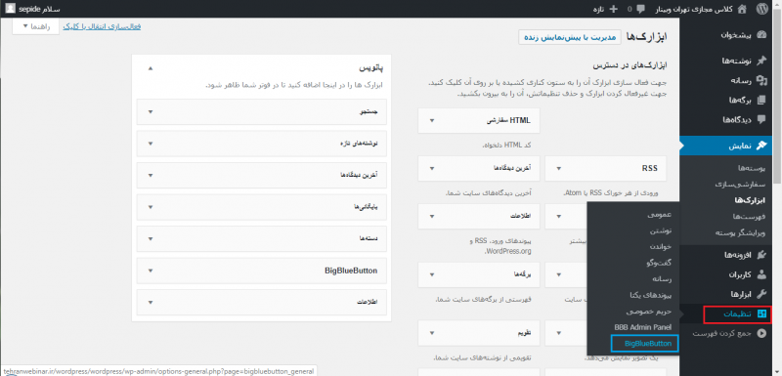Collapse the پانویس widget area
The width and height of the screenshot is (782, 376).
tap(152, 67)
